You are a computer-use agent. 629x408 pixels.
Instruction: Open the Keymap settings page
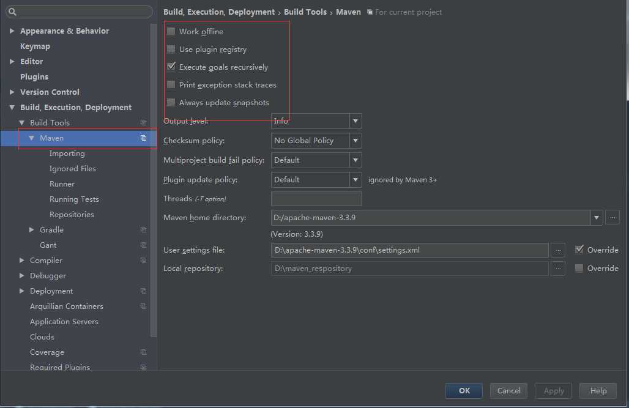click(x=35, y=46)
